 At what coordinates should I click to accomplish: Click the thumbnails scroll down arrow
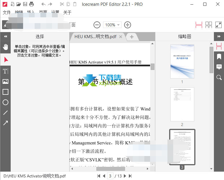[x=211, y=169]
